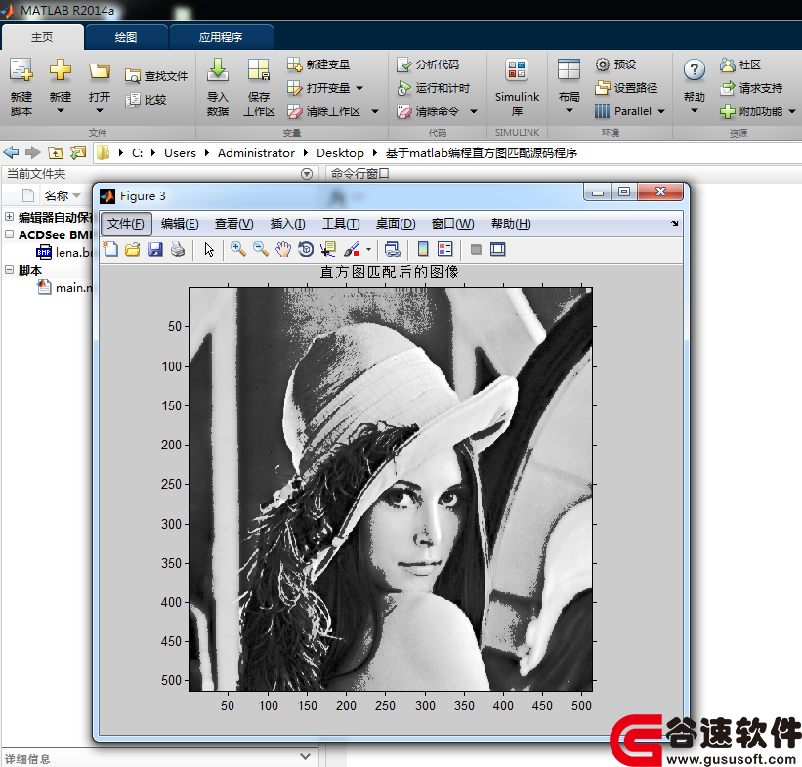Viewport: 802px width, 767px height.
Task: Open the 窗口(W) menu in Figure 3
Action: [452, 224]
